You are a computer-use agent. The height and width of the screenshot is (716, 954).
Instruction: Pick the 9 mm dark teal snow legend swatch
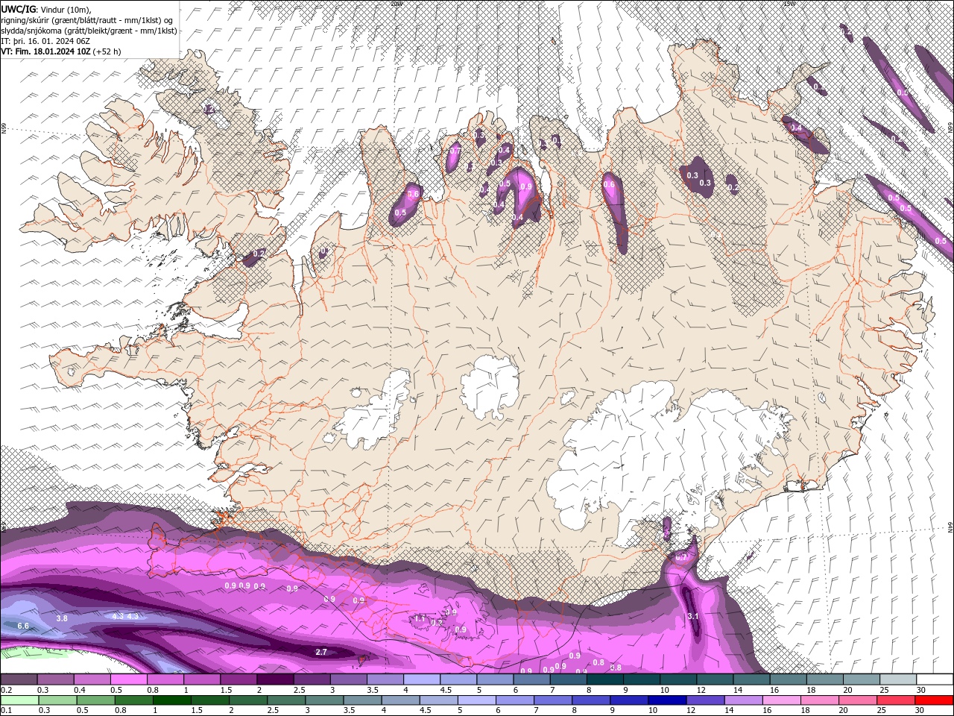tap(641, 679)
